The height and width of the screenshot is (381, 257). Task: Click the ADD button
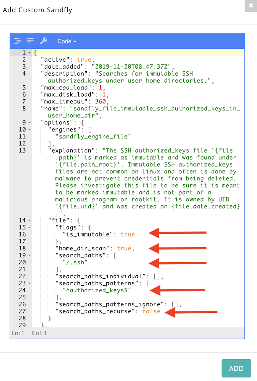pos(236,368)
